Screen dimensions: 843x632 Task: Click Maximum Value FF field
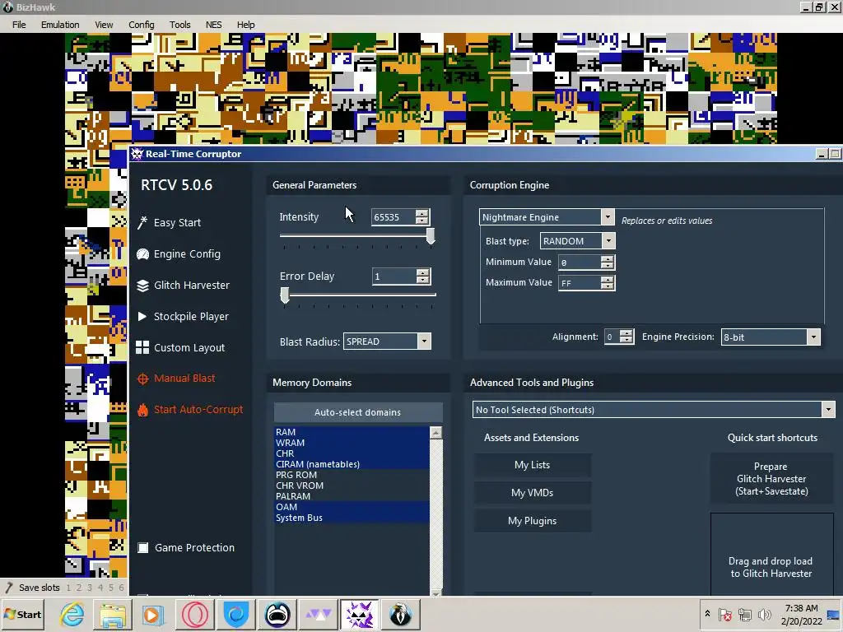[x=580, y=283]
